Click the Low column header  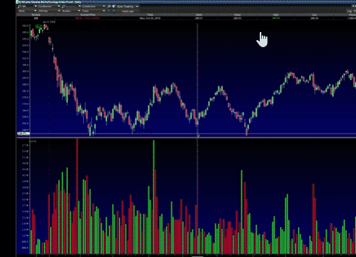pos(314,15)
